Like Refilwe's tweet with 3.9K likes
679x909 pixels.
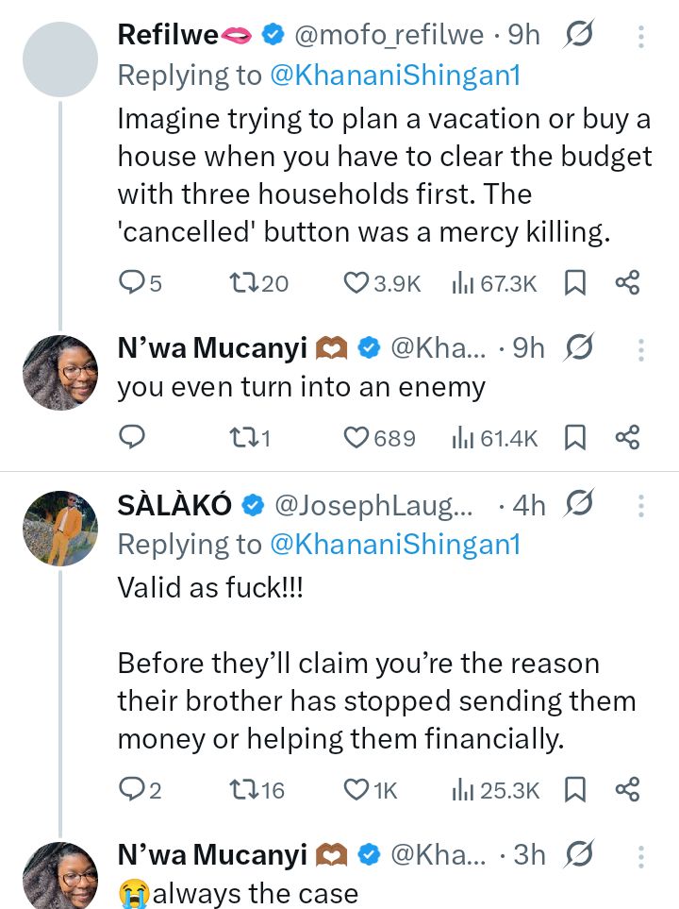[x=356, y=282]
